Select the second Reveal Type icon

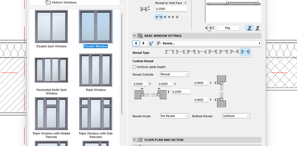180,52
